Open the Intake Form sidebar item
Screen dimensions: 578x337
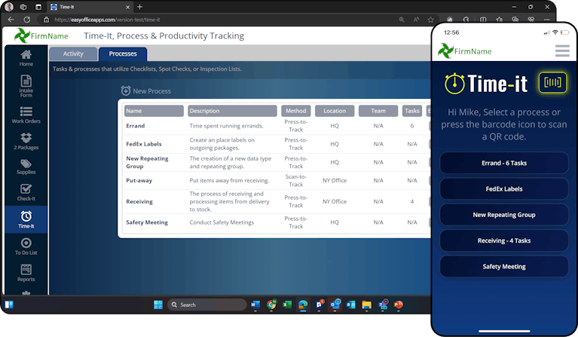tap(26, 86)
